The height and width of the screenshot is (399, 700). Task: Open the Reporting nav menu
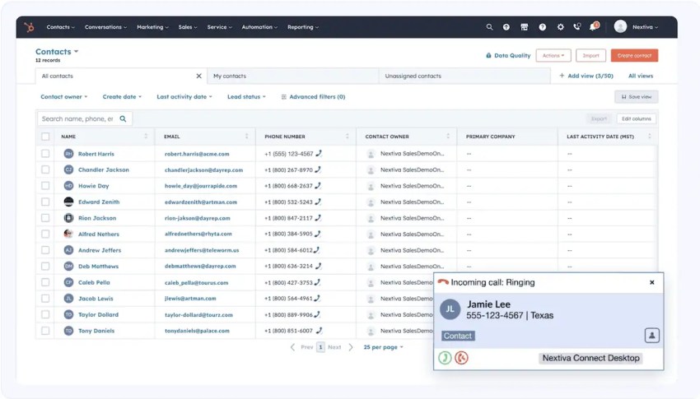click(x=303, y=27)
